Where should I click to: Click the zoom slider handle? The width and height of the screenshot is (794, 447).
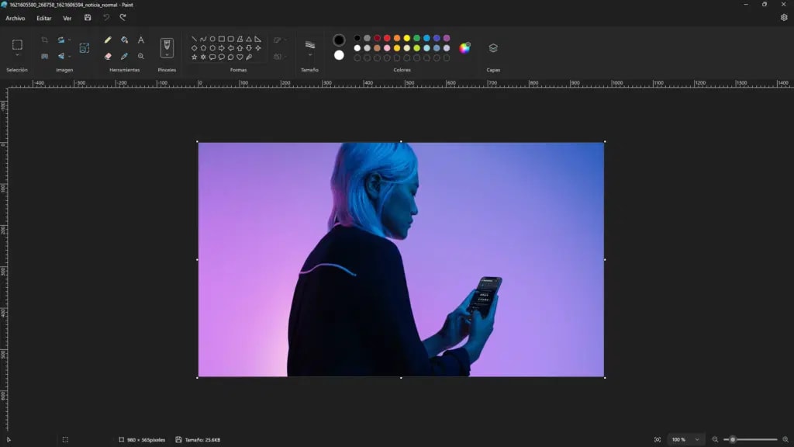[x=732, y=439]
